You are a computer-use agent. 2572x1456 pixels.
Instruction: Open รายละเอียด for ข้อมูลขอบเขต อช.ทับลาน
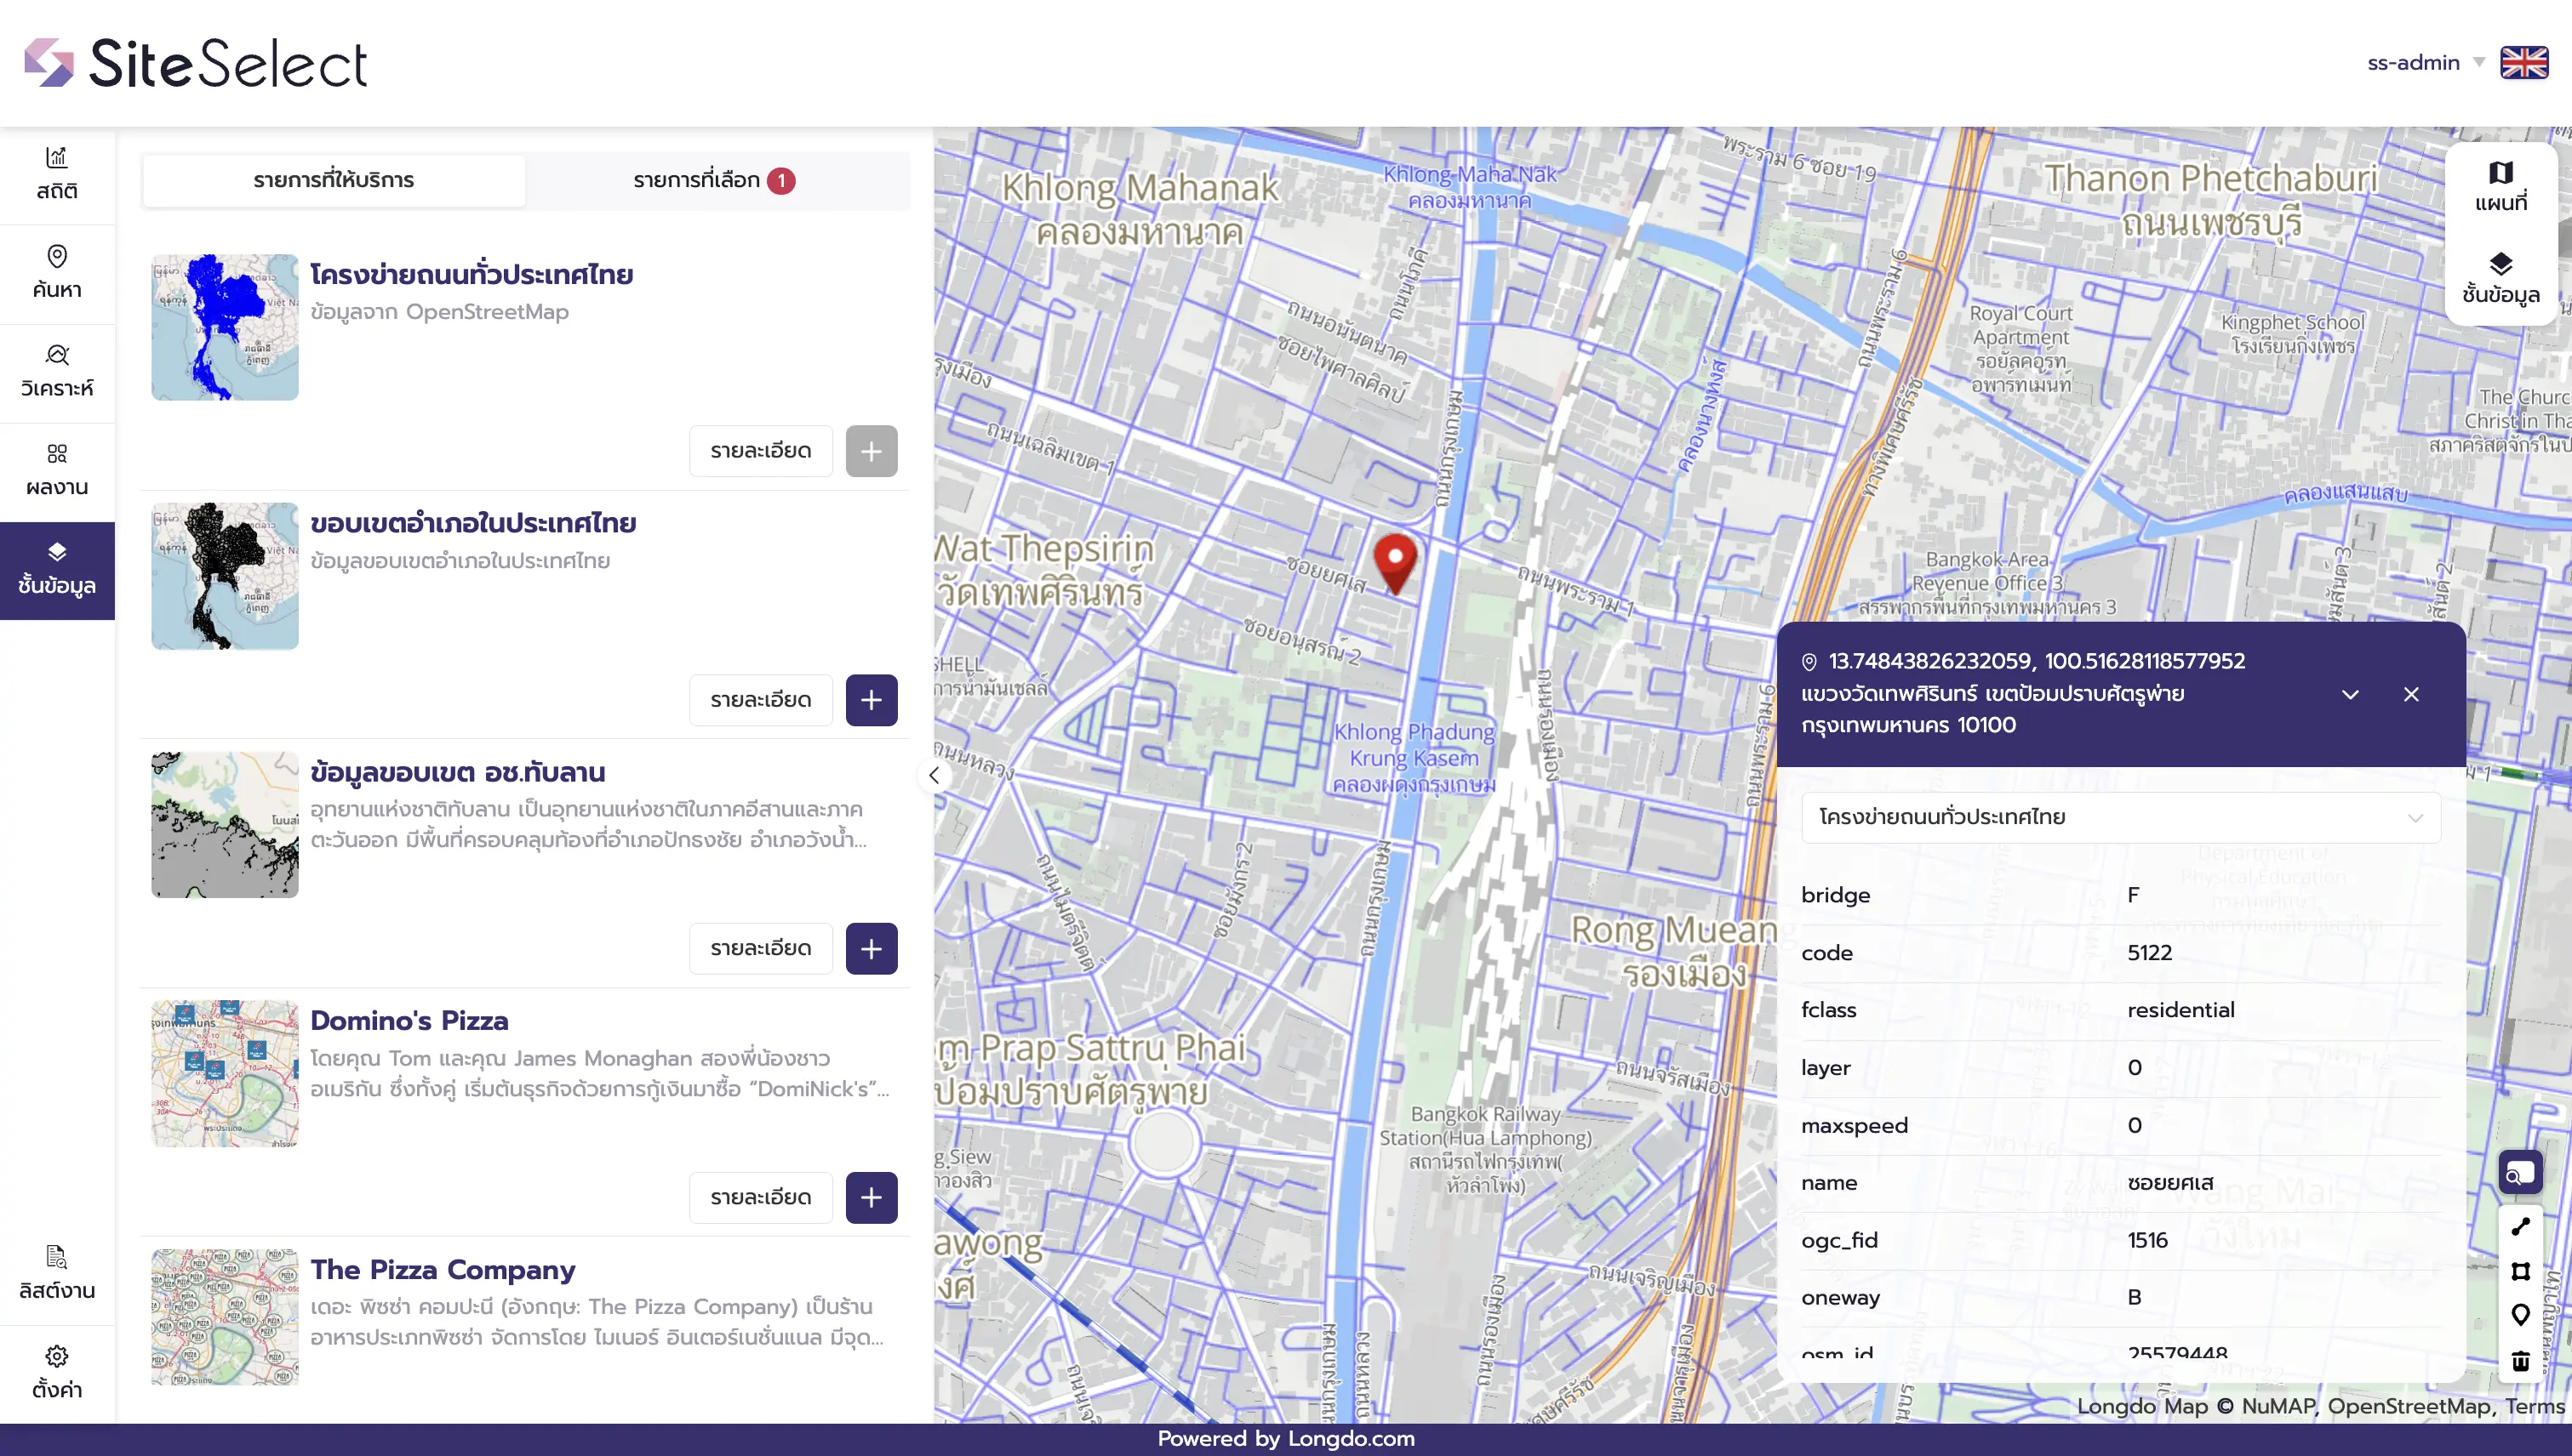point(761,948)
